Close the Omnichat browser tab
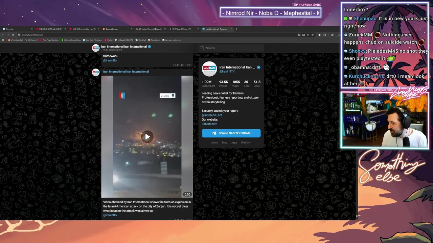 (32, 29)
